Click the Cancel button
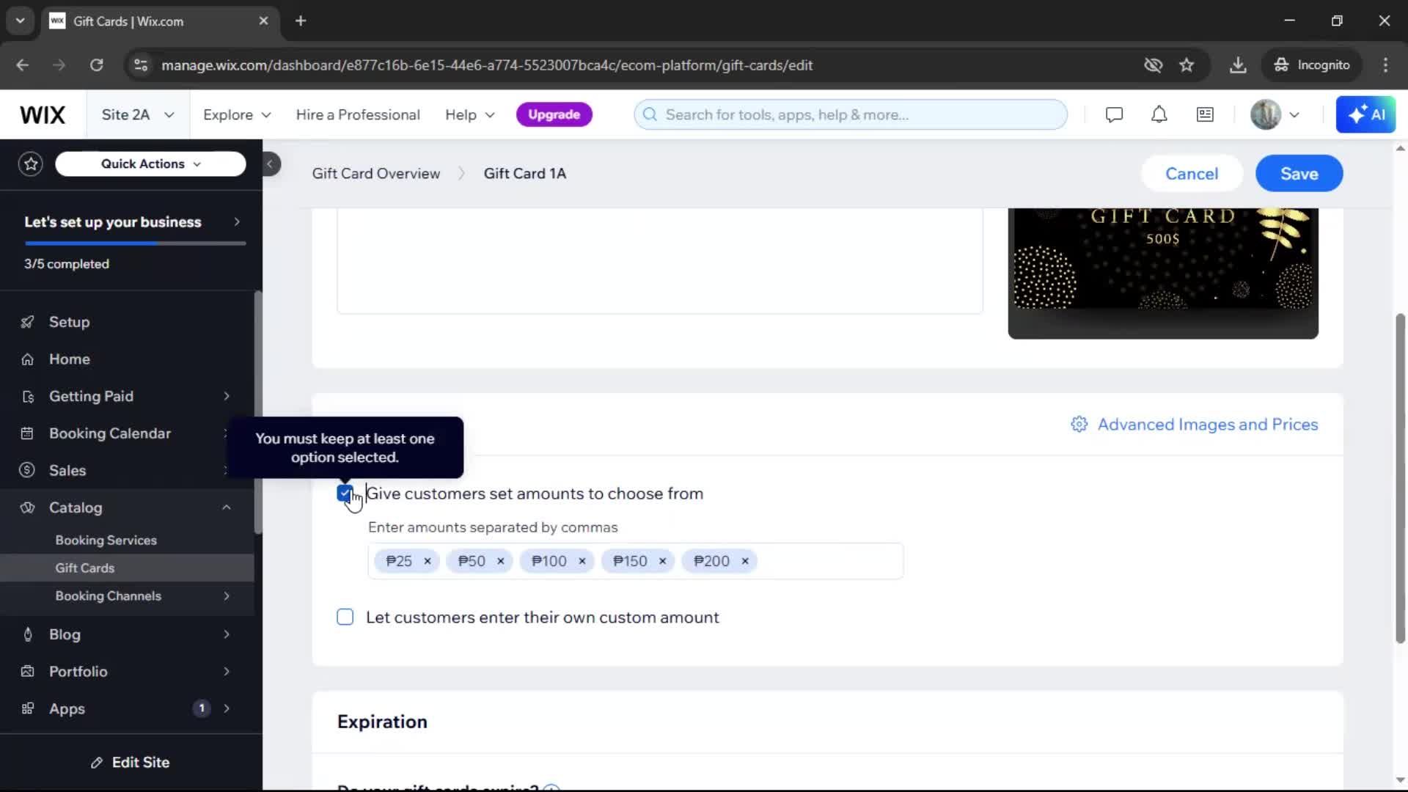This screenshot has height=792, width=1408. (1192, 174)
